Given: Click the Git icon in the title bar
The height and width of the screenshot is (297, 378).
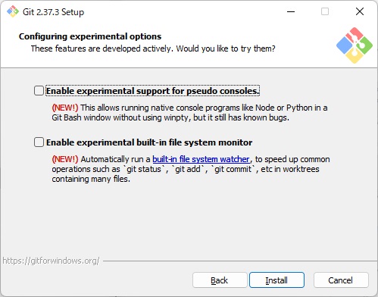Looking at the screenshot, I should click(13, 11).
